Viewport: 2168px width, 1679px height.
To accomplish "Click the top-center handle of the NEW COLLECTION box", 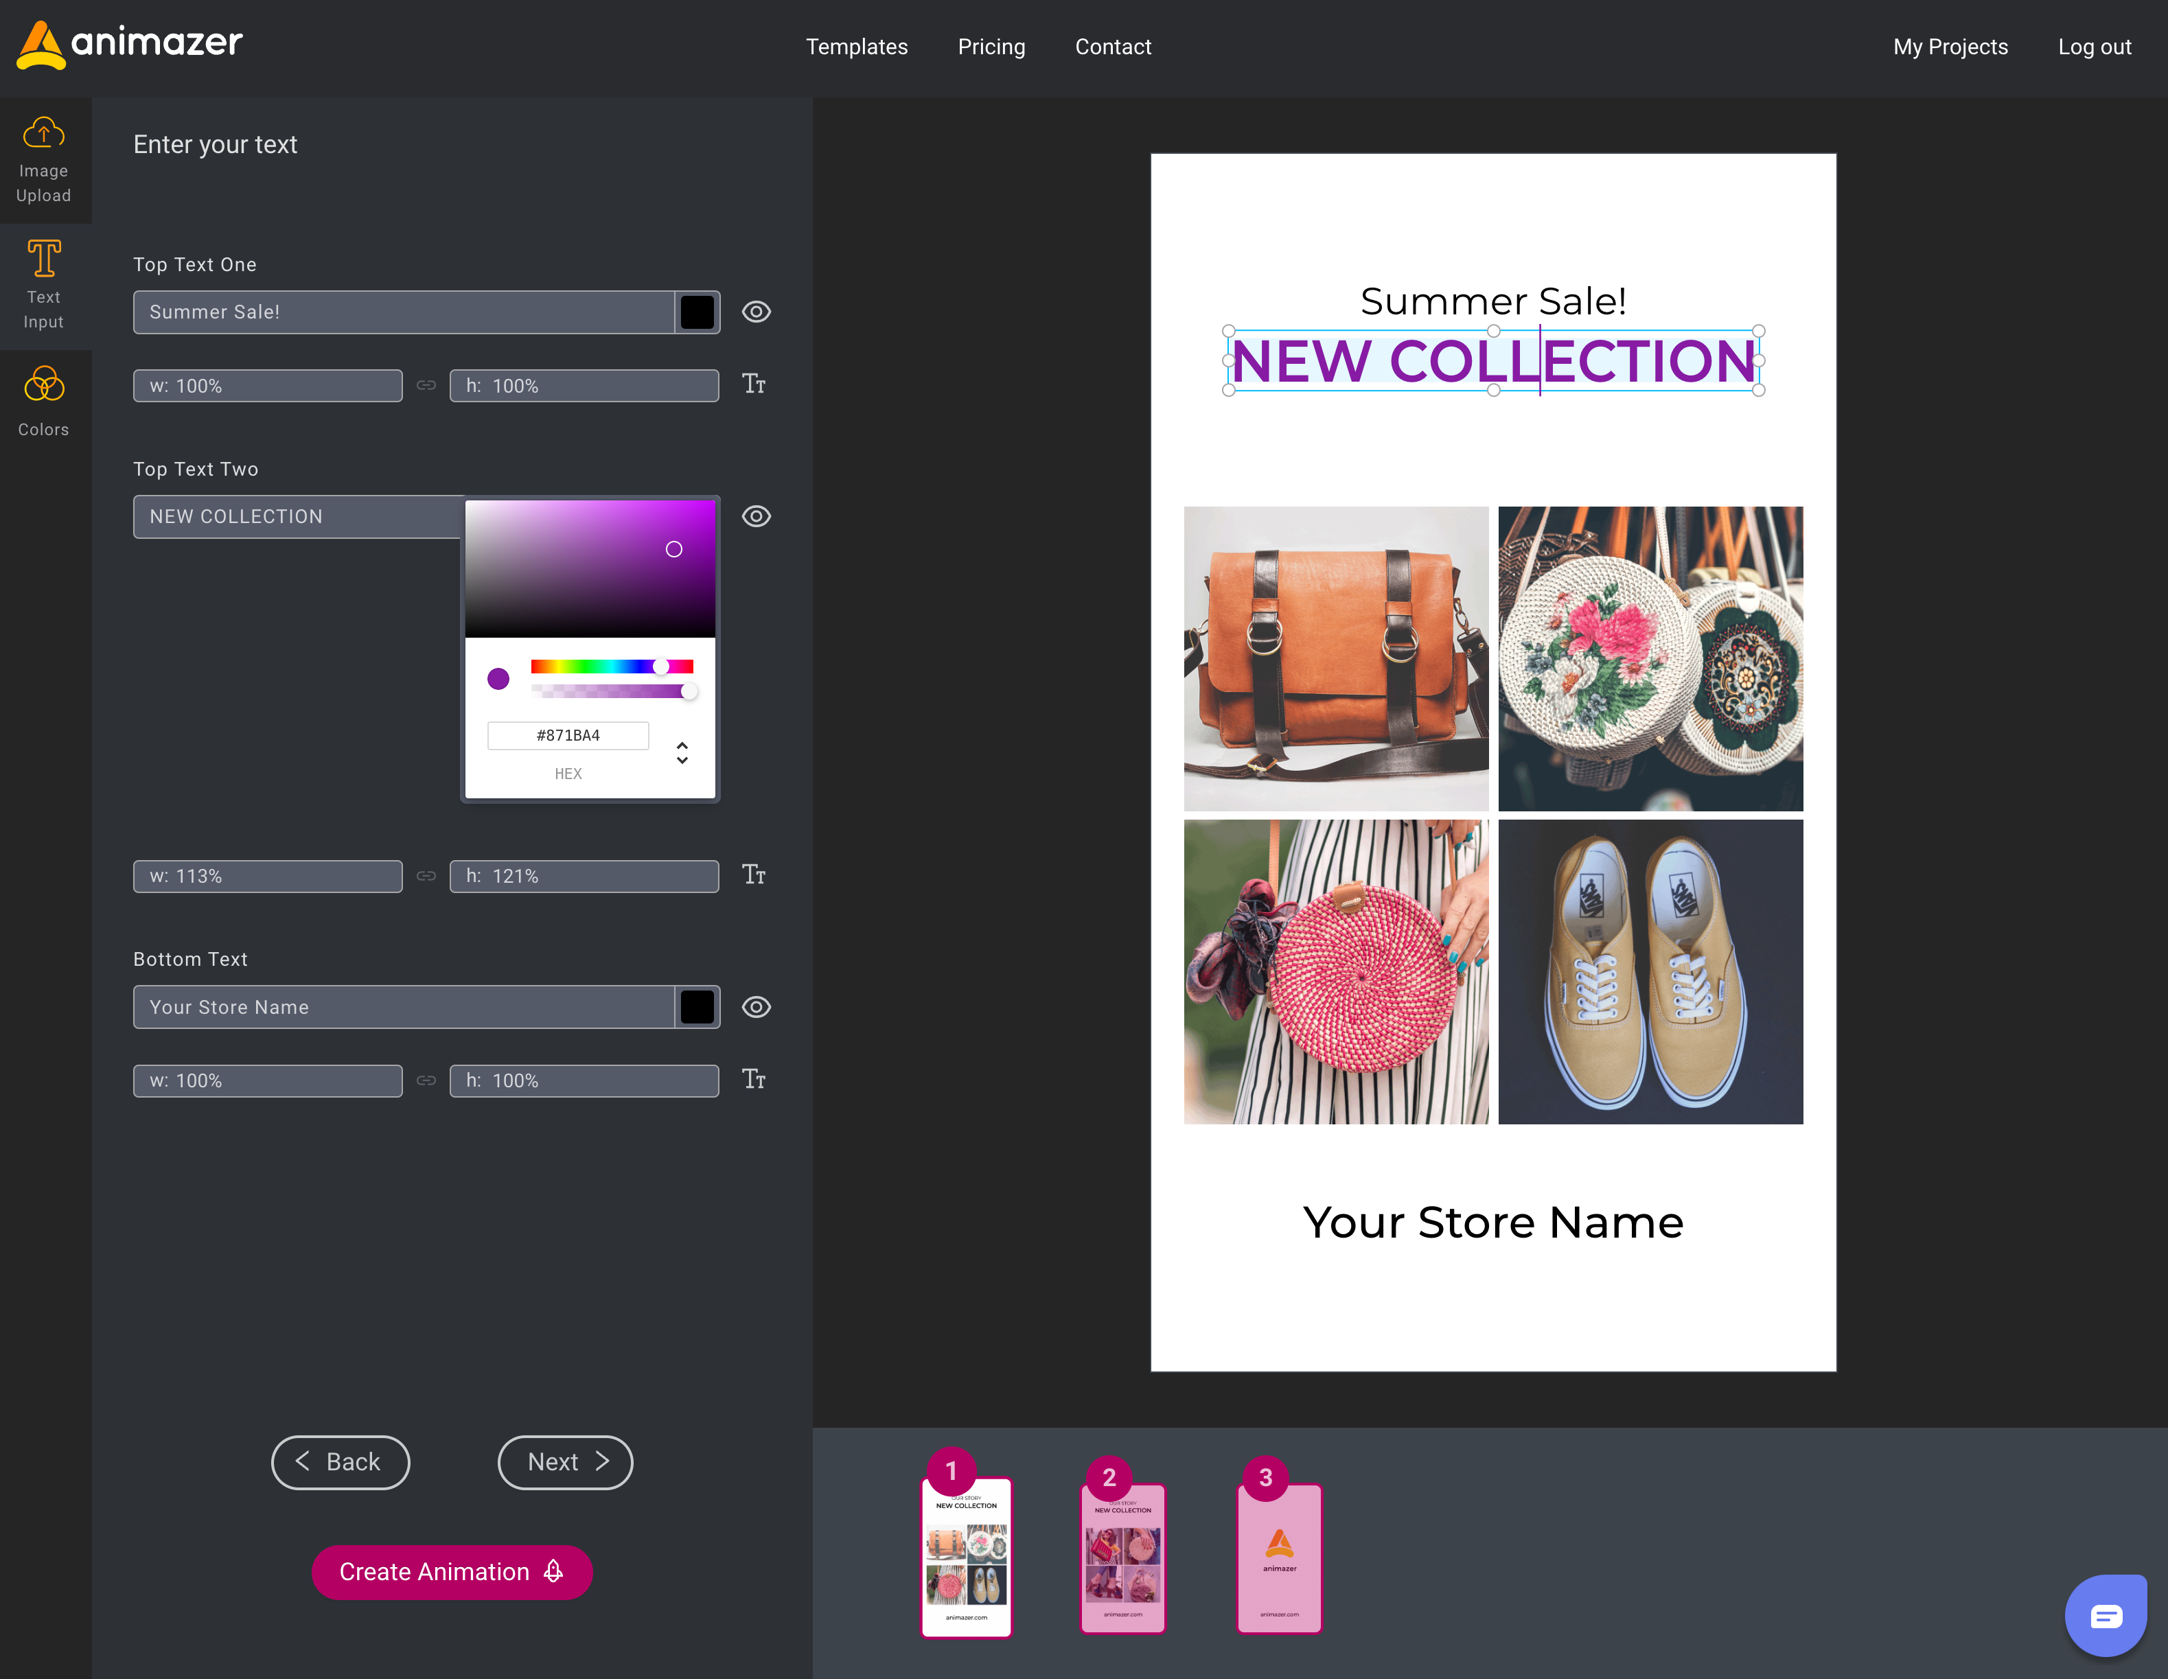I will click(x=1493, y=330).
